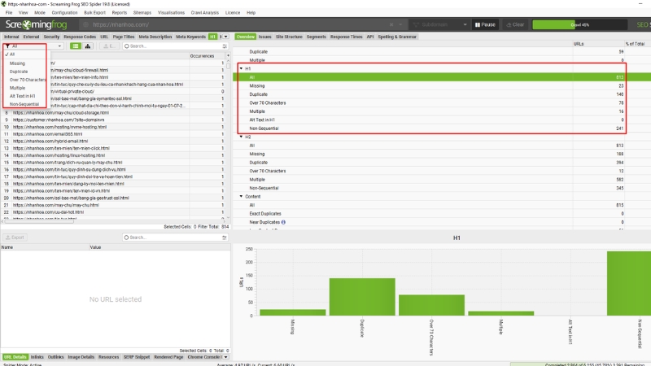Image resolution: width=651 pixels, height=366 pixels.
Task: Open the Image Details bottom tab
Action: pyautogui.click(x=81, y=357)
